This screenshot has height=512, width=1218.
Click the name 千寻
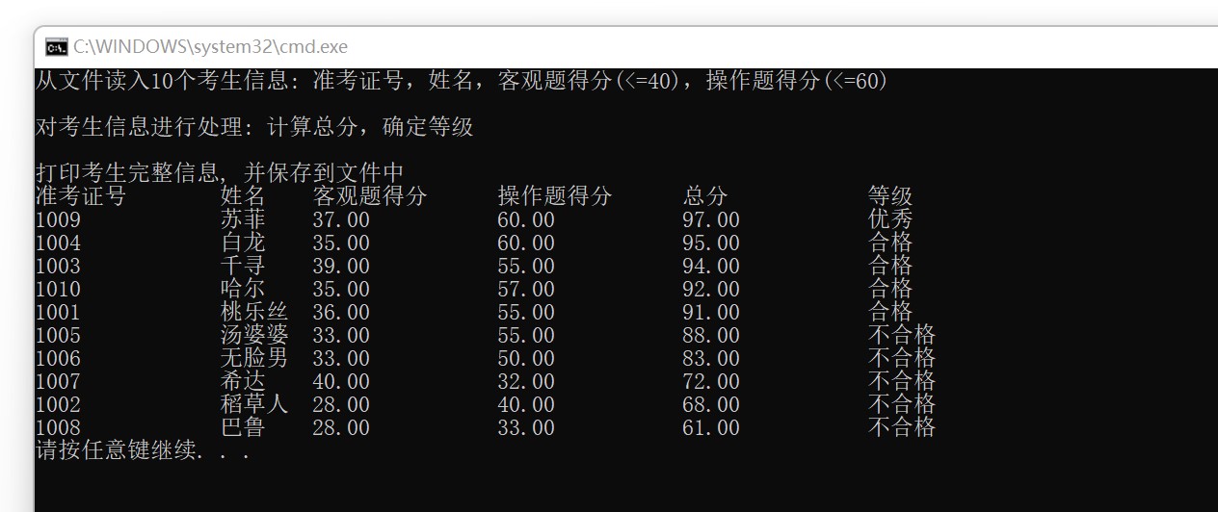pyautogui.click(x=243, y=266)
